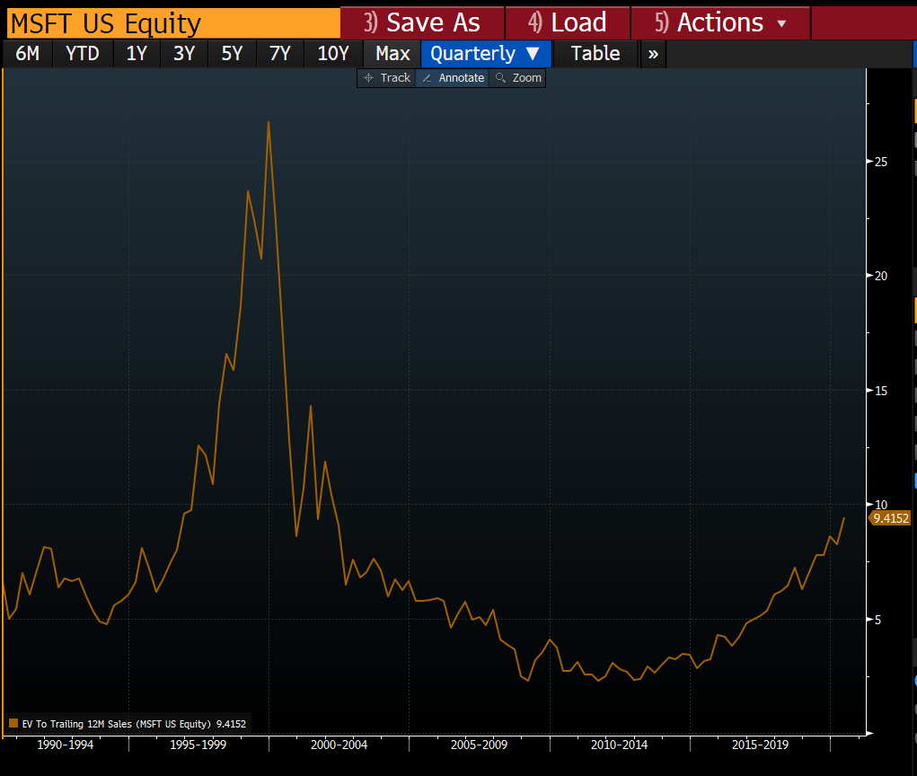Open the Quarterly periodicity dropdown

pos(486,54)
